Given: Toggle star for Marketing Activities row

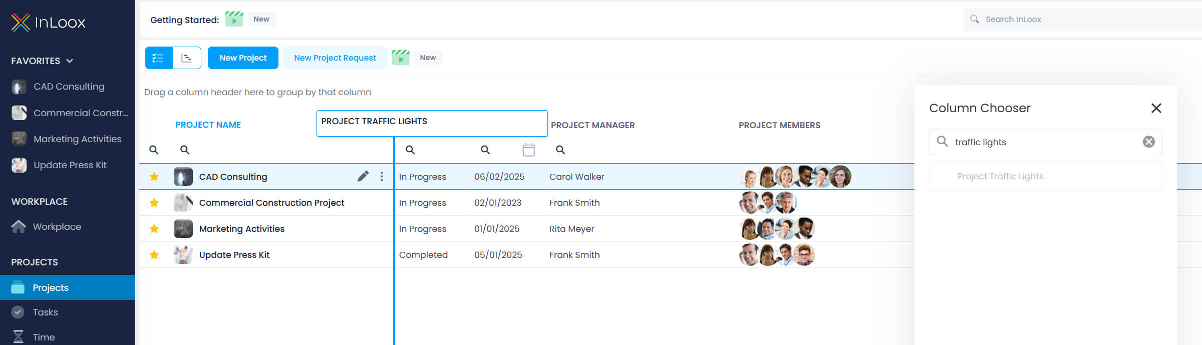Looking at the screenshot, I should pos(154,229).
